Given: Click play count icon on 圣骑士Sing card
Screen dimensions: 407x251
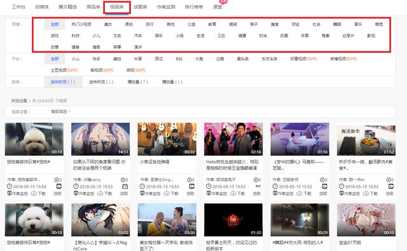Looking at the screenshot, I should click(x=190, y=179).
